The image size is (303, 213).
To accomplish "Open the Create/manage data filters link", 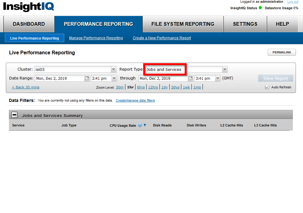I will 135,100.
